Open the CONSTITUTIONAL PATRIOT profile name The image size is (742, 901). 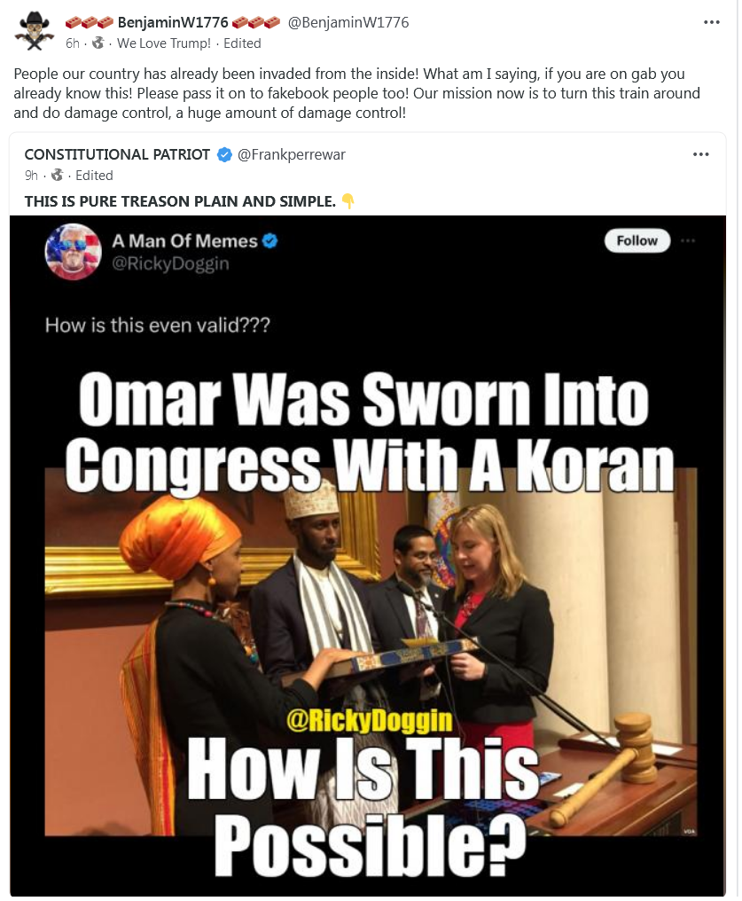pyautogui.click(x=117, y=154)
